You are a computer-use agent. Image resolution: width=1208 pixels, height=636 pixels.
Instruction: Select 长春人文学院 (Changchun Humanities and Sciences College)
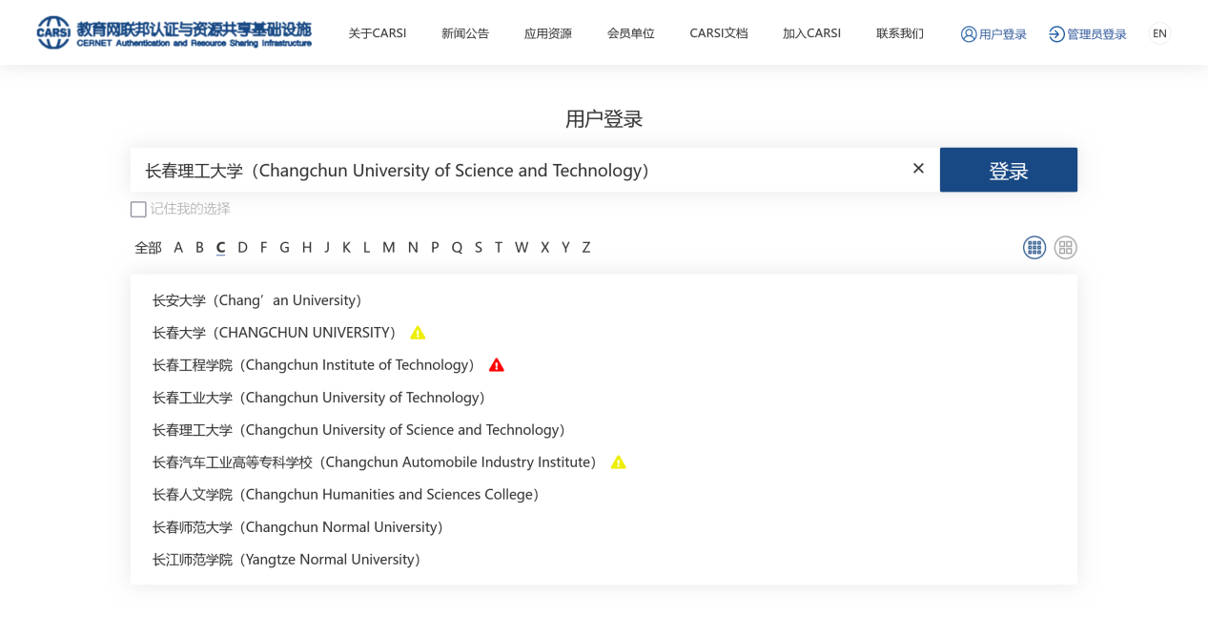[346, 495]
